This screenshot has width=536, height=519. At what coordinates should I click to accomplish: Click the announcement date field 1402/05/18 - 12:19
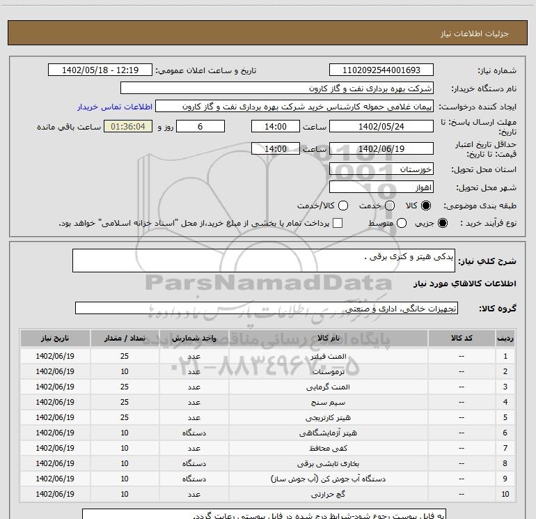pyautogui.click(x=100, y=70)
